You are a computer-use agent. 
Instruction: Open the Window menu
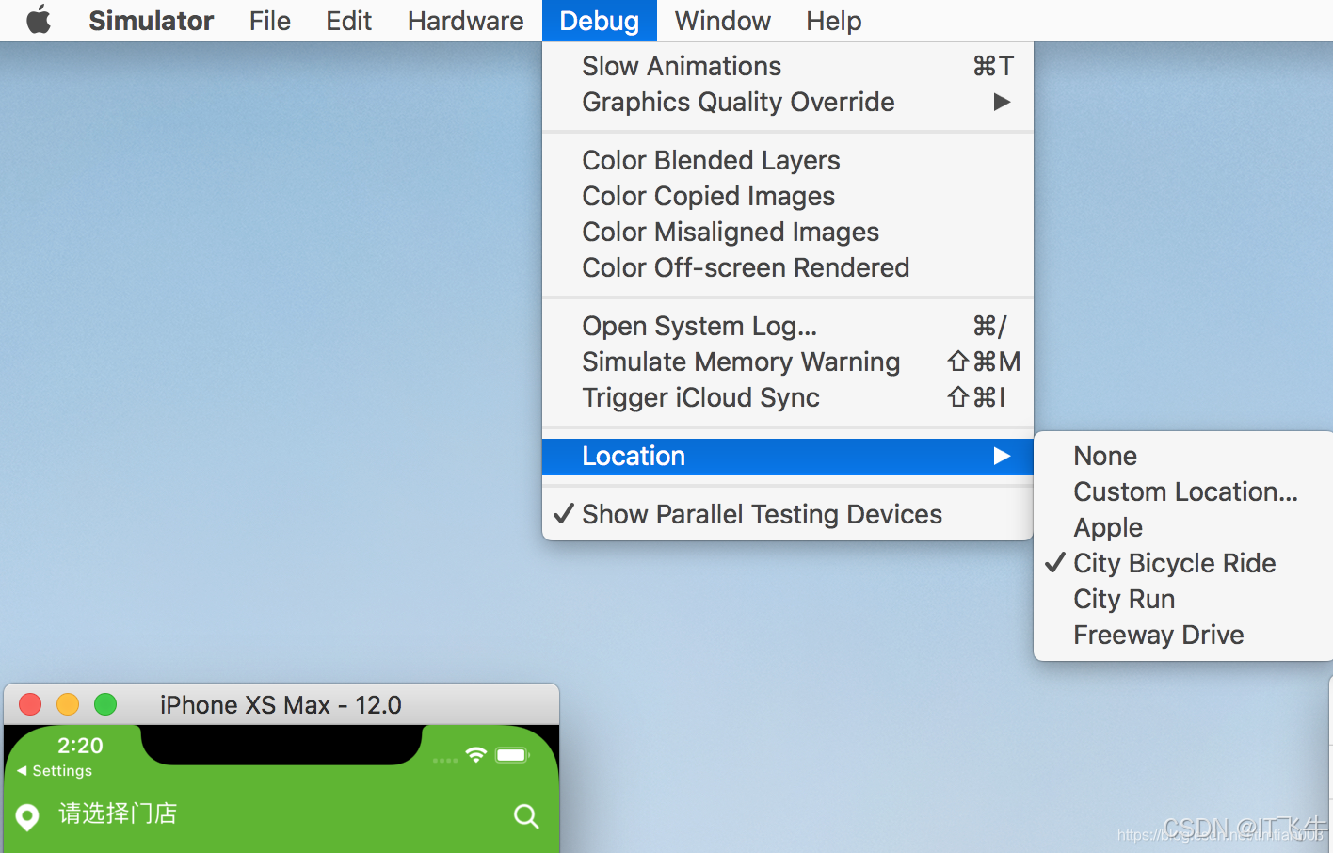coord(722,21)
